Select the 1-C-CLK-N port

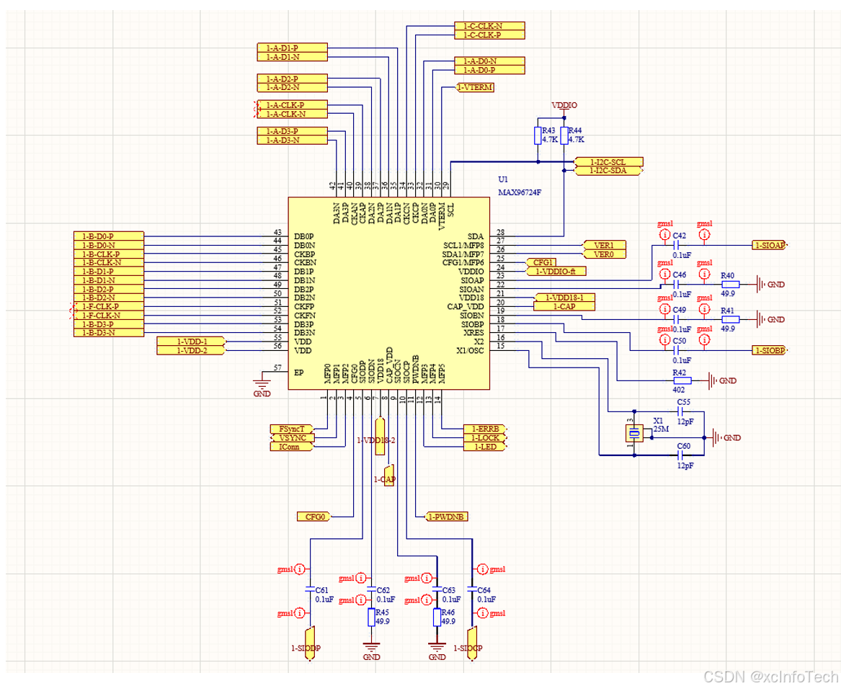[x=489, y=26]
